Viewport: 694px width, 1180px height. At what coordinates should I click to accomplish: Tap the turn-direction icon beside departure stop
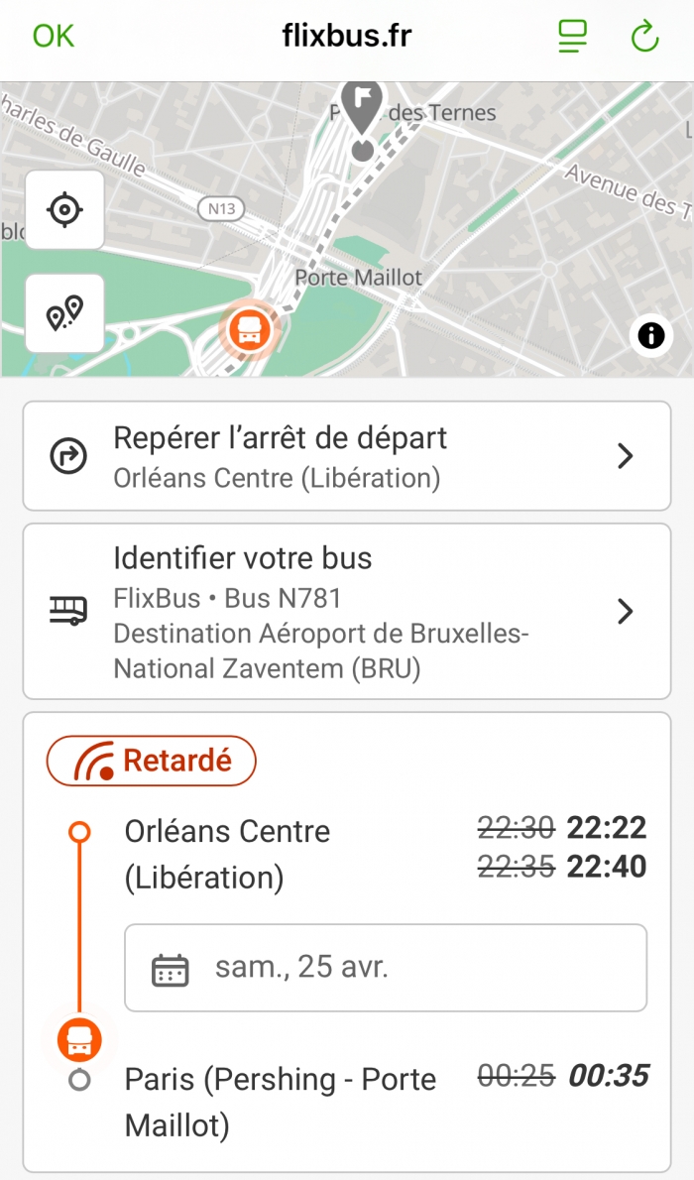pyautogui.click(x=68, y=456)
